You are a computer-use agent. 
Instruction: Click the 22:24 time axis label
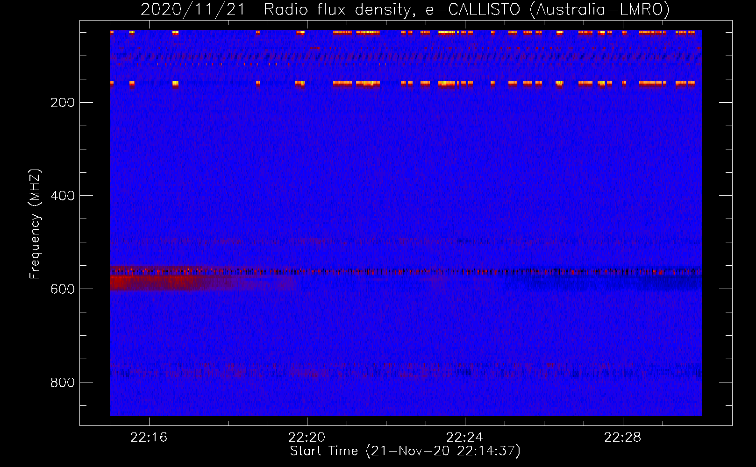pos(464,438)
